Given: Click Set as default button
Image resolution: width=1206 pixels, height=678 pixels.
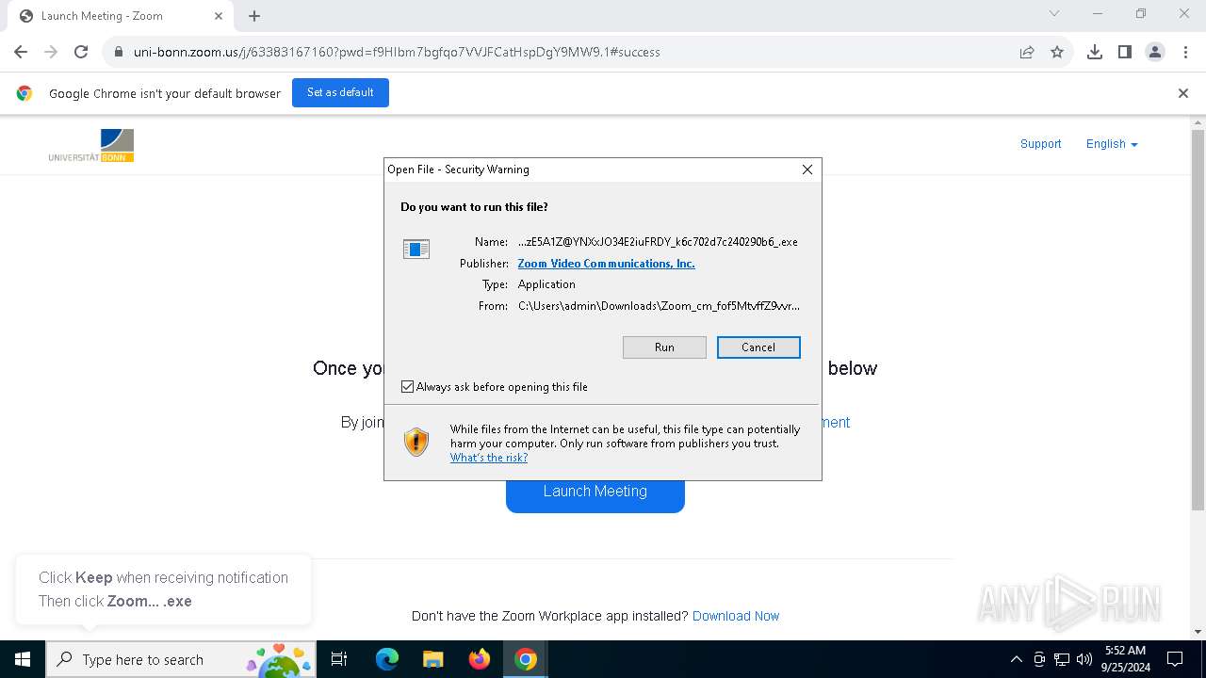Looking at the screenshot, I should [x=340, y=92].
